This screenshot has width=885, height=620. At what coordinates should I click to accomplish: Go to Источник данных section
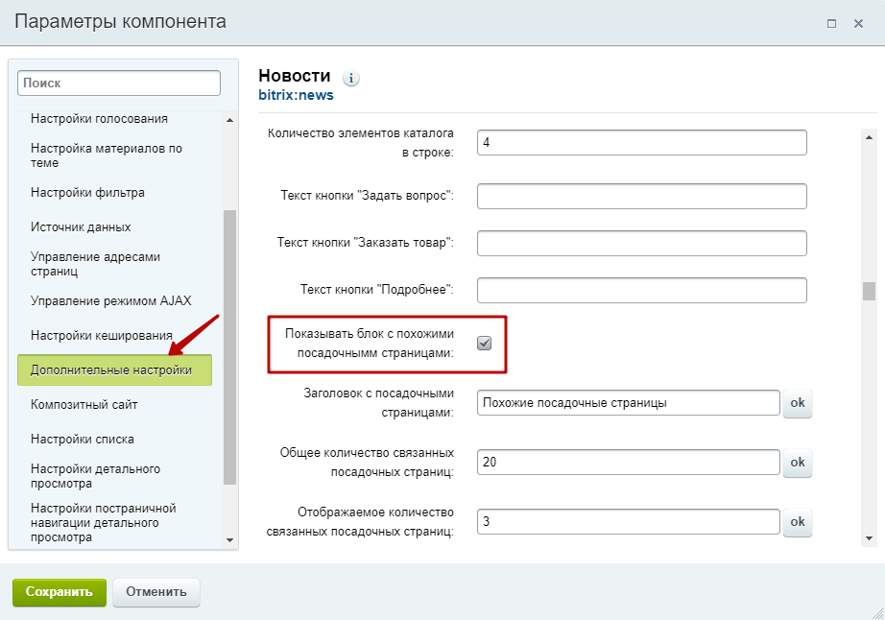pyautogui.click(x=81, y=227)
